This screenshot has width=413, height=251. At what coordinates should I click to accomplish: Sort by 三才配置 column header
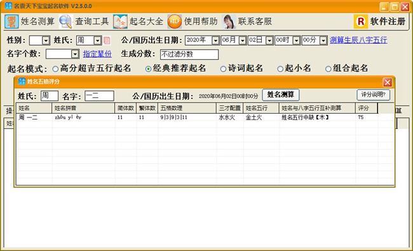pyautogui.click(x=229, y=108)
